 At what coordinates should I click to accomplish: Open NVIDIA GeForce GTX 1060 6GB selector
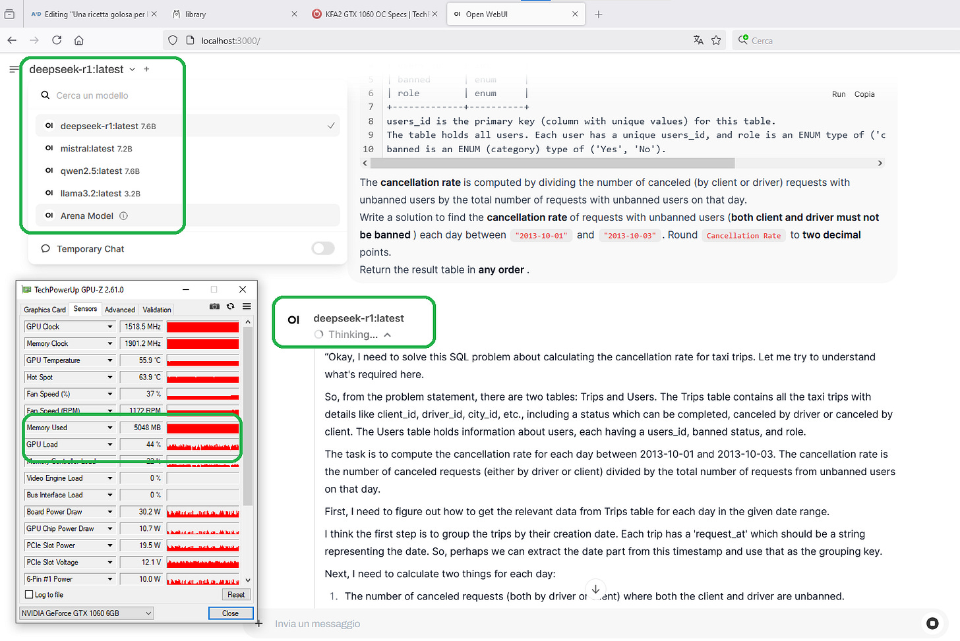(86, 613)
